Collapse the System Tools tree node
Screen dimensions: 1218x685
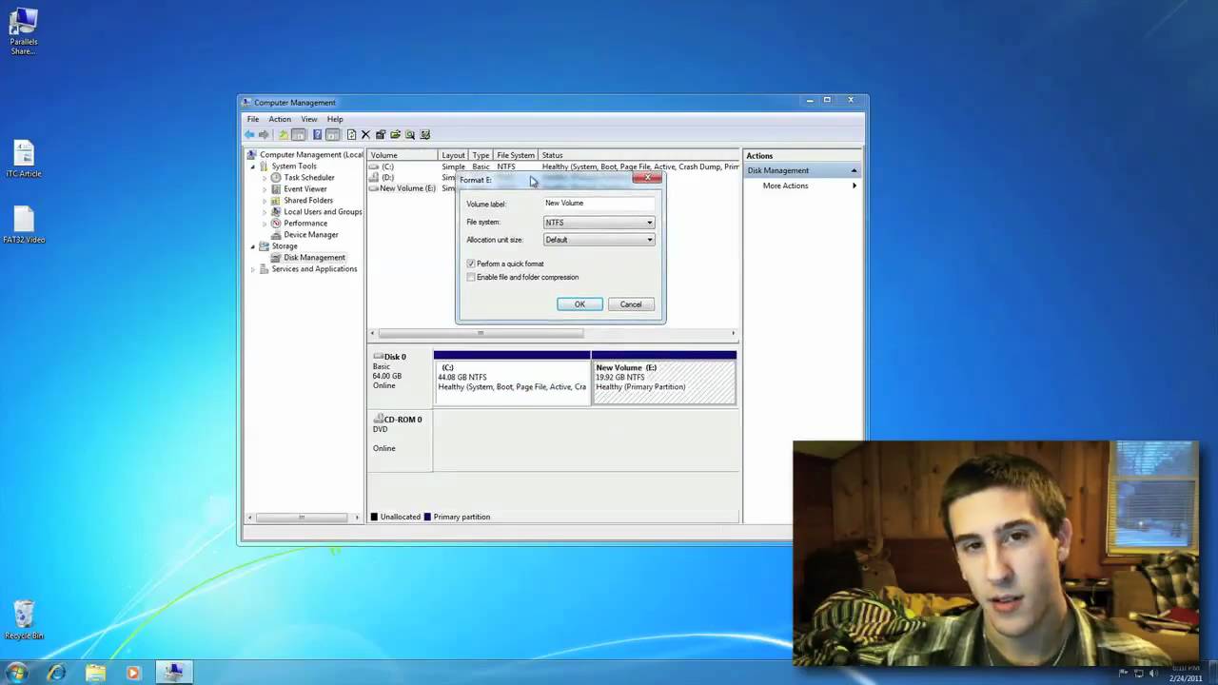(253, 166)
